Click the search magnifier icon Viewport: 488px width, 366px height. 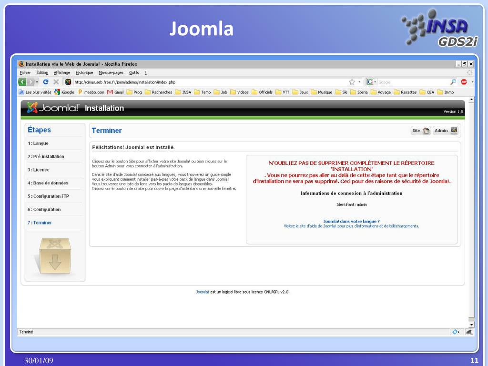point(453,82)
